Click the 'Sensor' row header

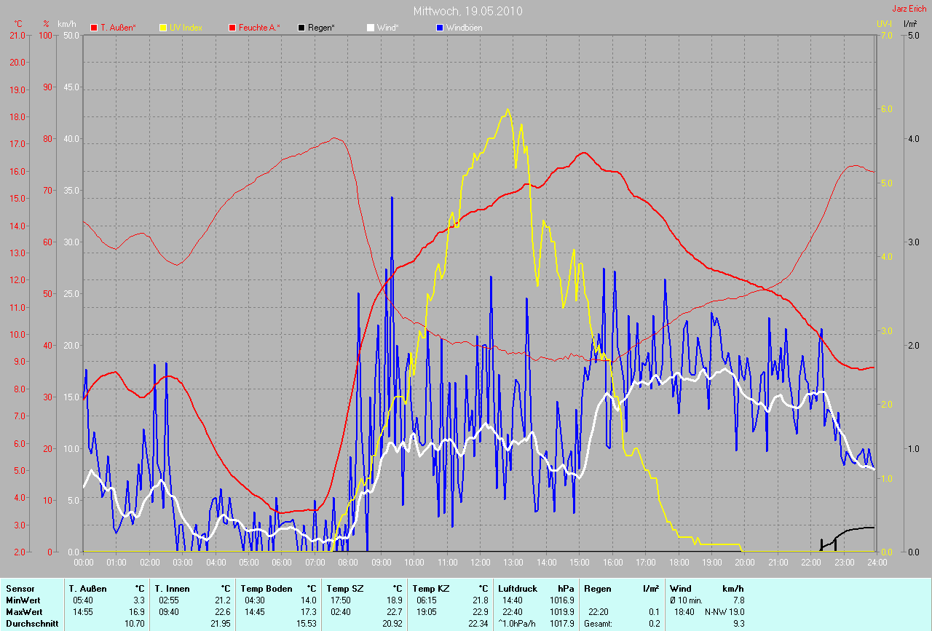pyautogui.click(x=20, y=588)
